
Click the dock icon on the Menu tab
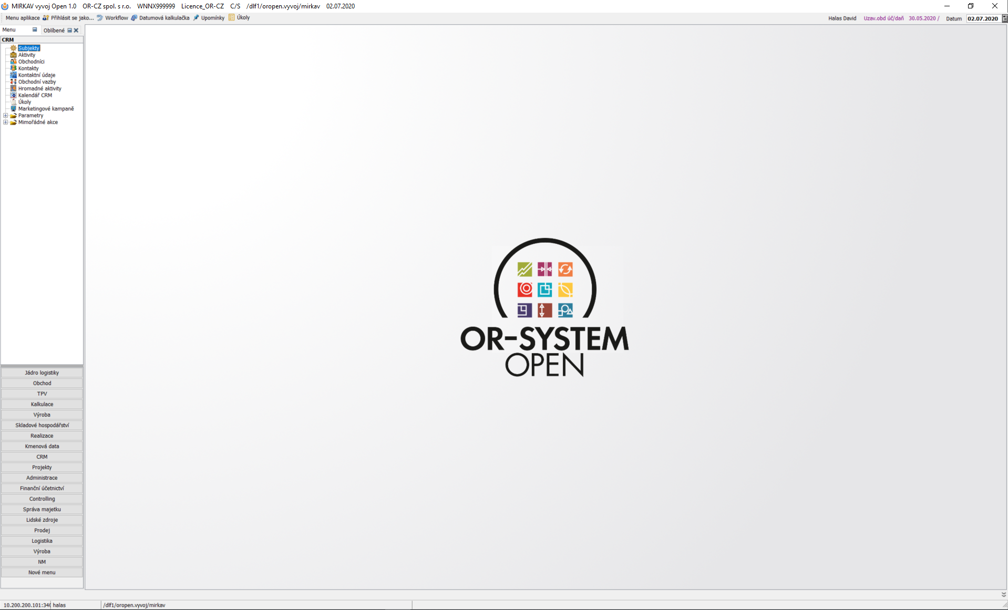coord(35,30)
